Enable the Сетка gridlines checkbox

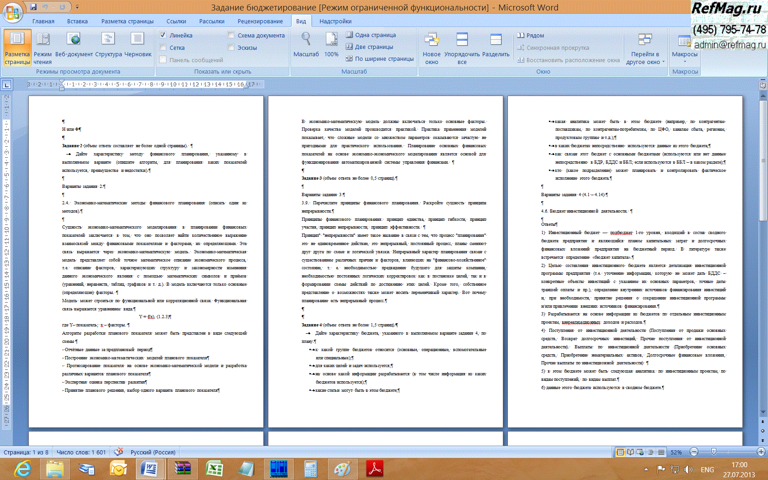tap(163, 48)
